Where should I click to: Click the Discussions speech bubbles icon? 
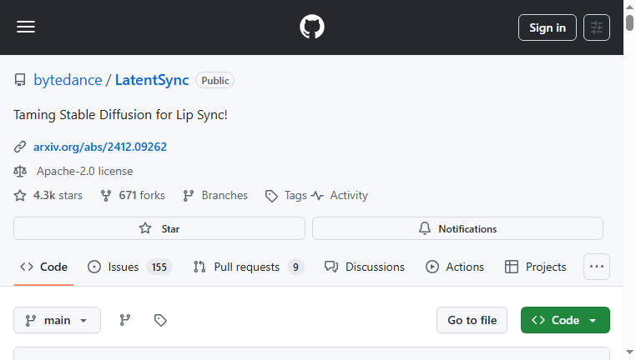[331, 267]
